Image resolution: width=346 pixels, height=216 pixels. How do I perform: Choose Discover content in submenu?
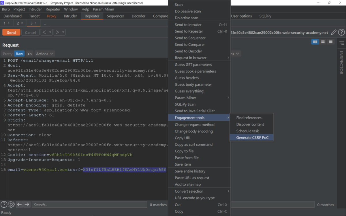pyautogui.click(x=251, y=124)
